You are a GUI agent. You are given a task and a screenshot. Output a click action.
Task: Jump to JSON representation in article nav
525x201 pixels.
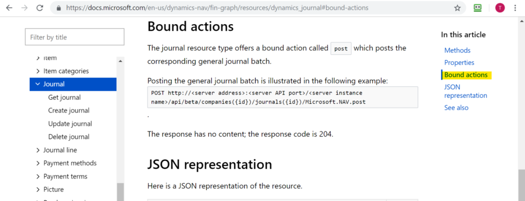pos(466,91)
